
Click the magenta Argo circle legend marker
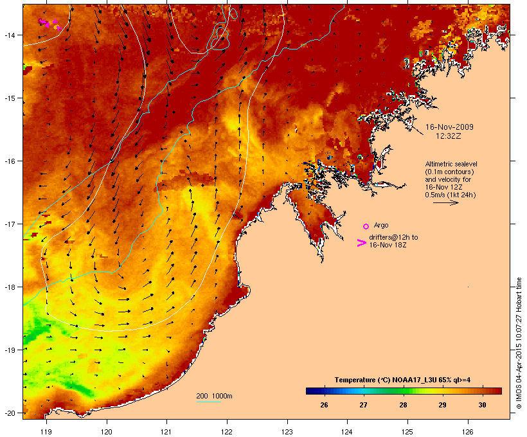pyautogui.click(x=366, y=226)
